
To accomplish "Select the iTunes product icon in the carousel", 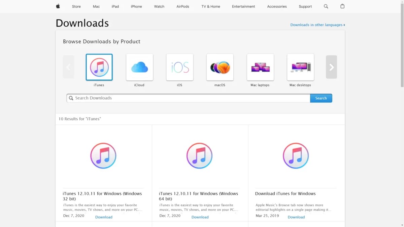I will click(99, 67).
